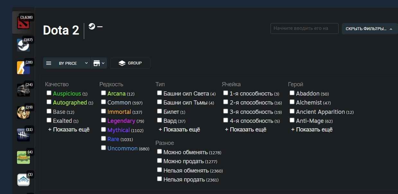Expand Показать ещё under the Герой column
The width and height of the screenshot is (398, 194).
tap(311, 130)
